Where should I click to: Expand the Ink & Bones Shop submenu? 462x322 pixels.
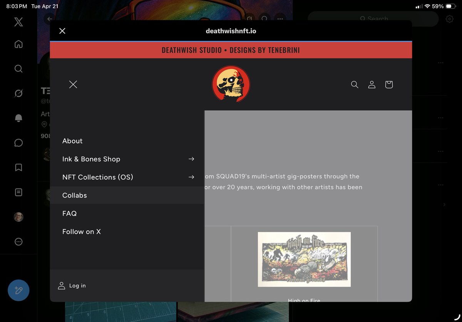127,159
